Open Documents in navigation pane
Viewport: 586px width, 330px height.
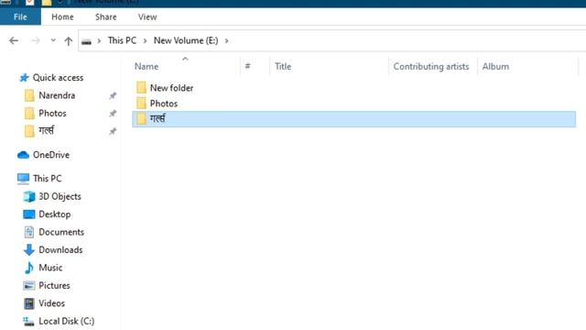tap(61, 232)
